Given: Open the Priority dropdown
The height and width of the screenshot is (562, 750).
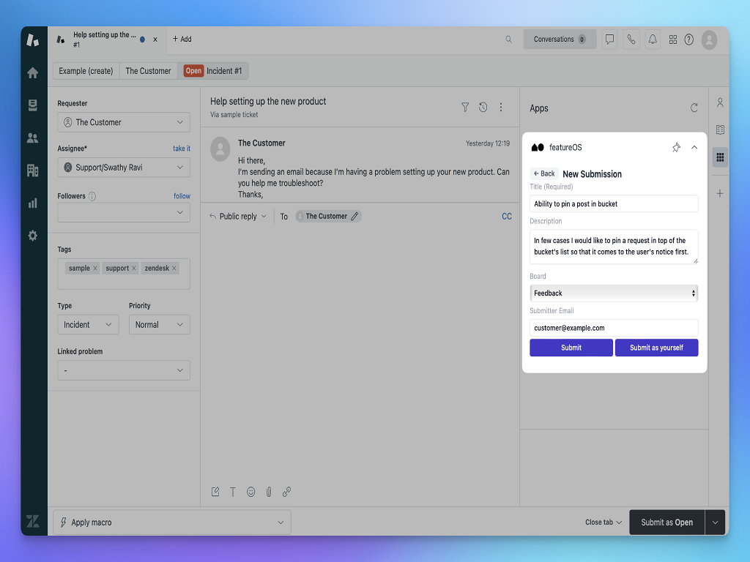Looking at the screenshot, I should pos(159,325).
